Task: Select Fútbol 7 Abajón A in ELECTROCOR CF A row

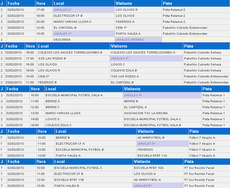Action: [202, 143]
